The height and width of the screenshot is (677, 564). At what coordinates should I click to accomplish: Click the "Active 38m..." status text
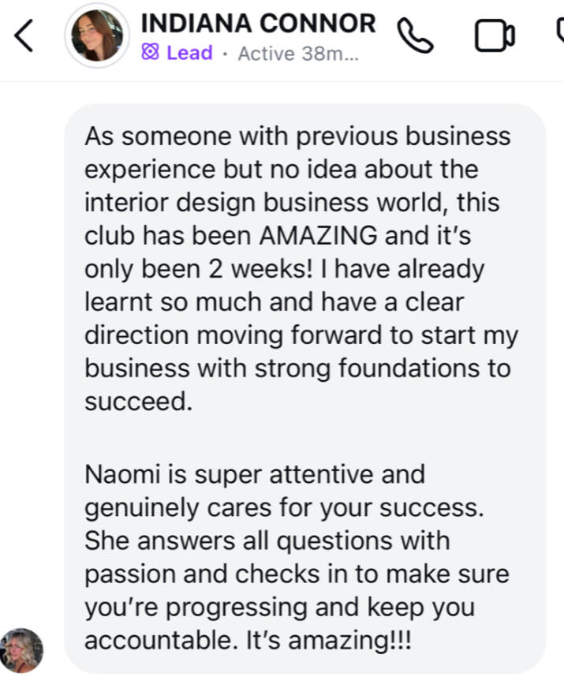tap(298, 54)
